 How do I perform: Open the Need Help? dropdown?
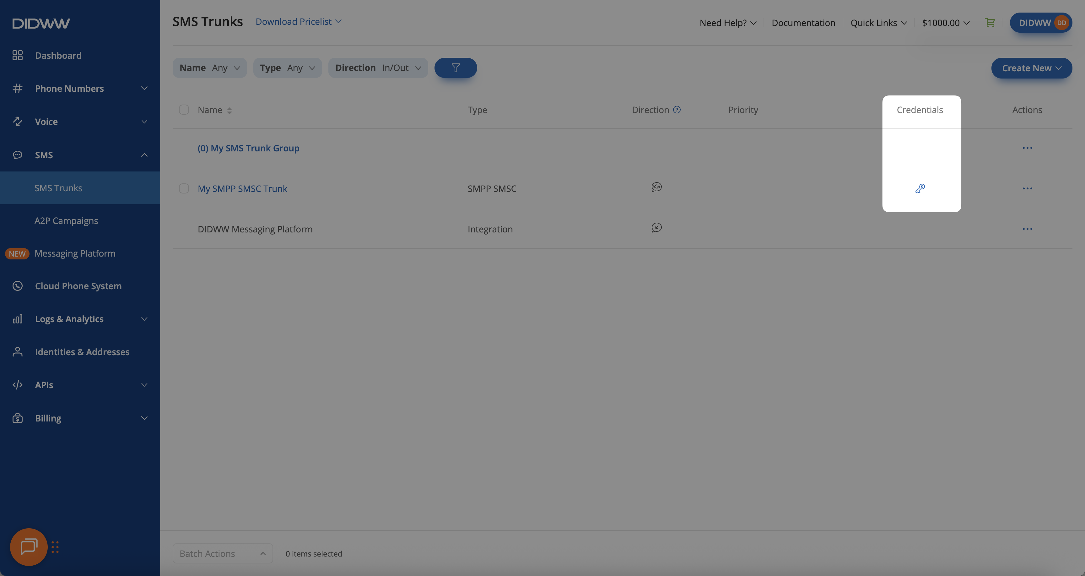(x=728, y=23)
